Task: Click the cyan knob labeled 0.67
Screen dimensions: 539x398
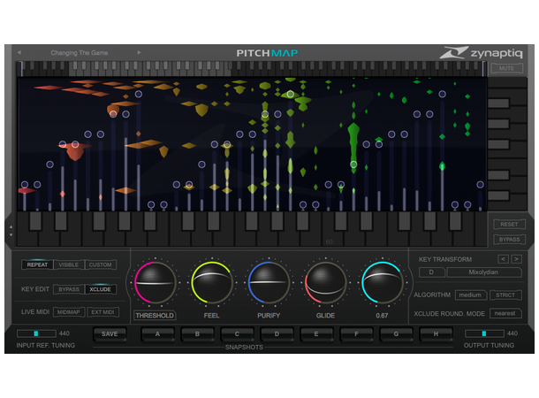Action: [383, 283]
